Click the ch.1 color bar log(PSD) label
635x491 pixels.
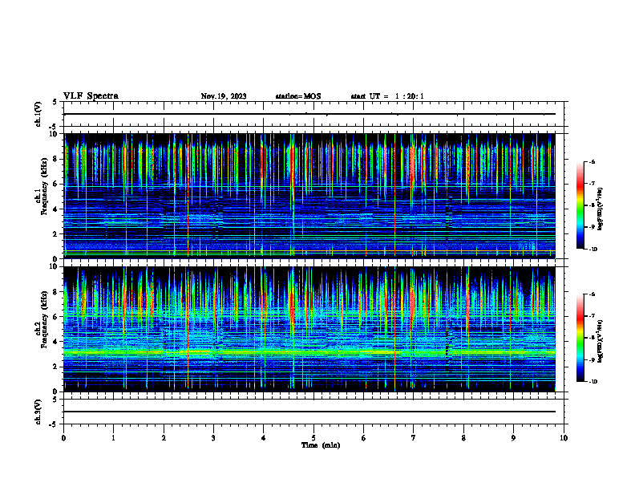[601, 209]
